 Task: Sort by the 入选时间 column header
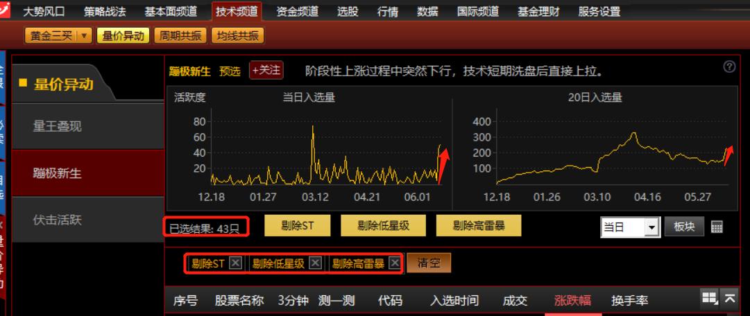pyautogui.click(x=454, y=301)
